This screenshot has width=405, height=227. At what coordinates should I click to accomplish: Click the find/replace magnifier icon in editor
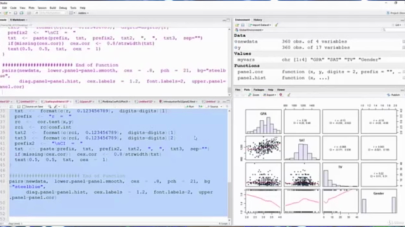[49, 107]
